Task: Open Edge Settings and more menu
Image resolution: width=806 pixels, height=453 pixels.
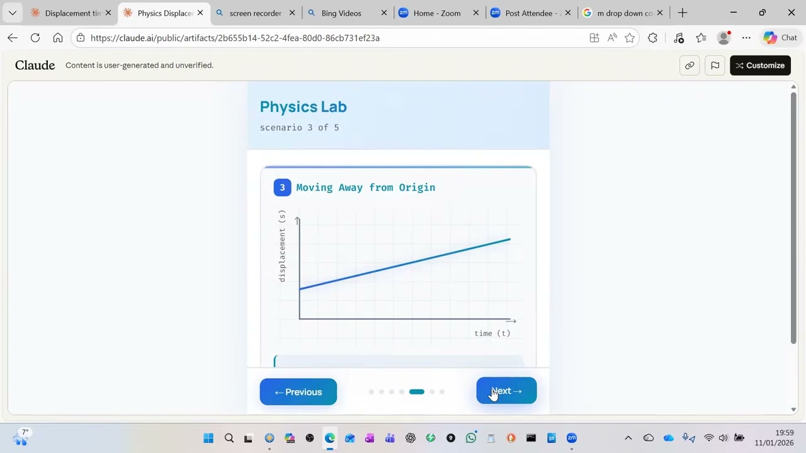Action: [x=746, y=38]
